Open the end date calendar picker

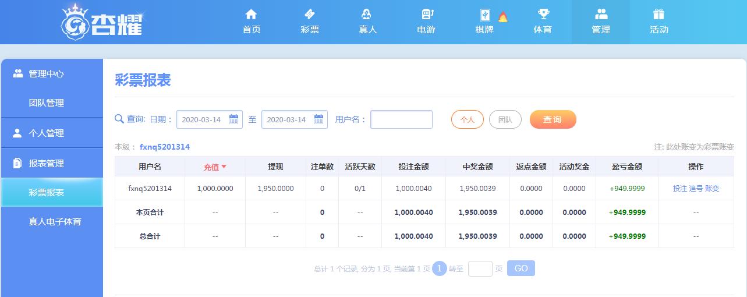click(x=319, y=119)
